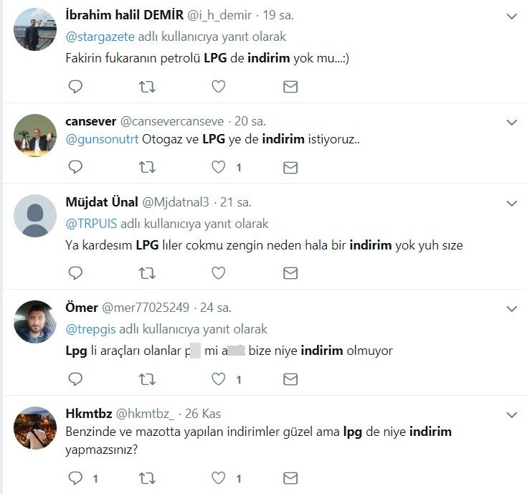View Ömer's profile picture

point(35,322)
